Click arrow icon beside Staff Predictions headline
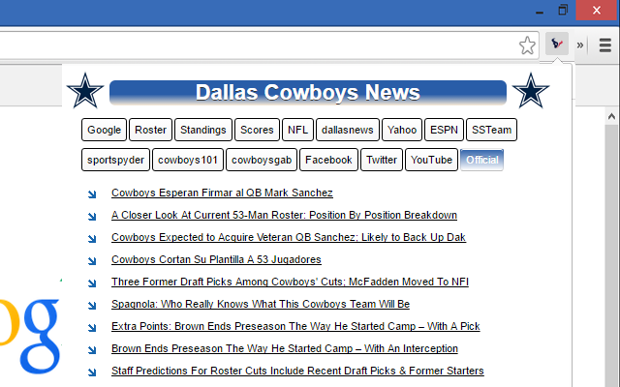 tap(92, 372)
